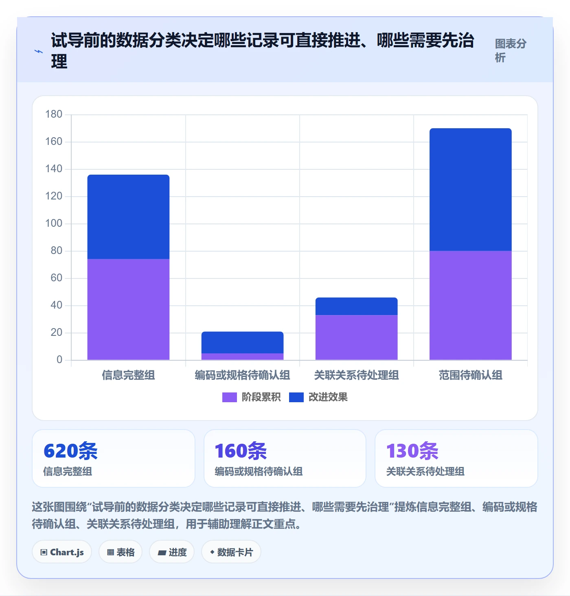Open the 620条 信息完整组 data card

[114, 458]
